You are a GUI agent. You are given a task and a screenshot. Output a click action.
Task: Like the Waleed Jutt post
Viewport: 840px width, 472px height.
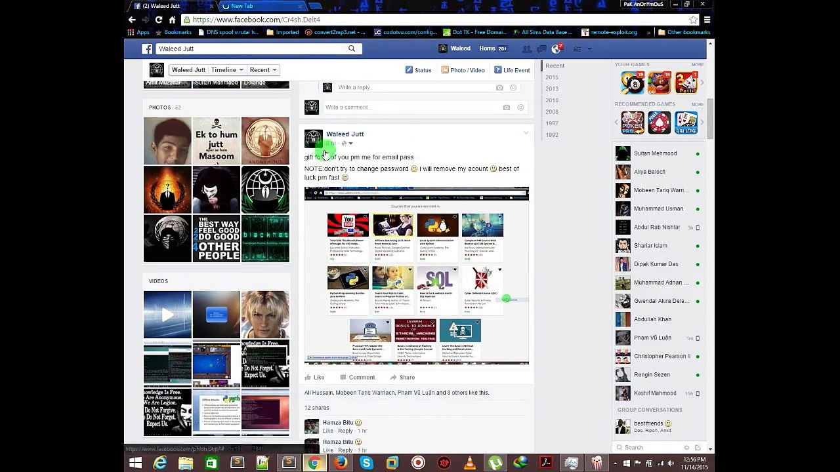[x=314, y=378]
